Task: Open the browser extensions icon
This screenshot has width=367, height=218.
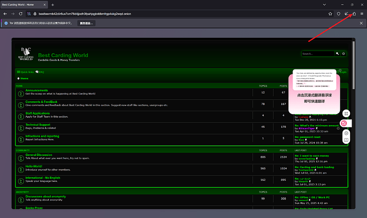Action: 354,14
